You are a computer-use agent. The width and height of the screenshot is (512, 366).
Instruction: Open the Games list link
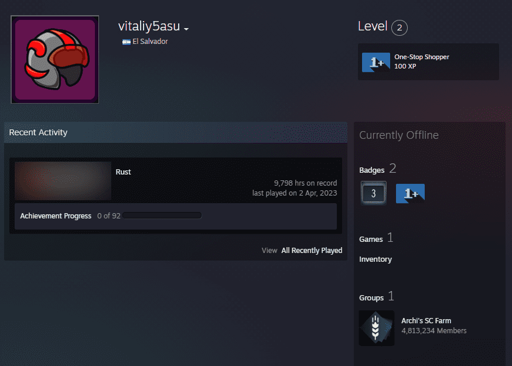click(x=371, y=240)
